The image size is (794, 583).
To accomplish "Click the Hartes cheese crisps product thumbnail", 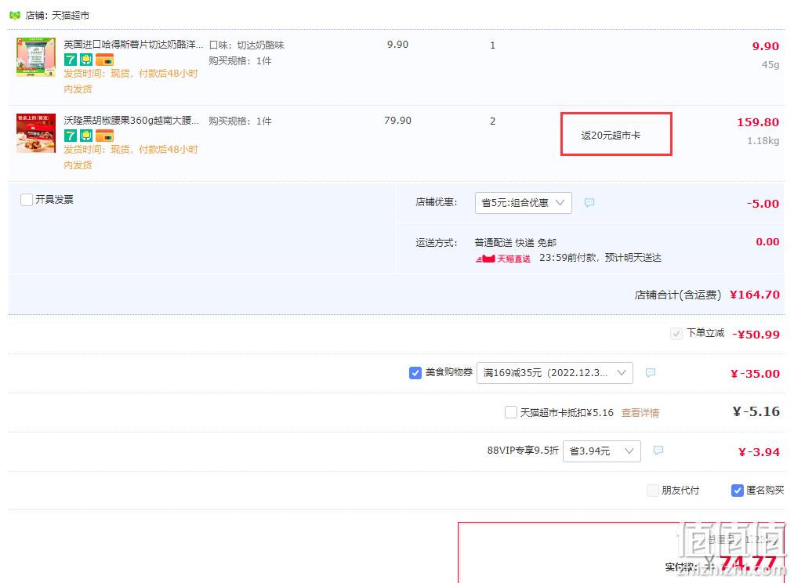I will pyautogui.click(x=36, y=56).
